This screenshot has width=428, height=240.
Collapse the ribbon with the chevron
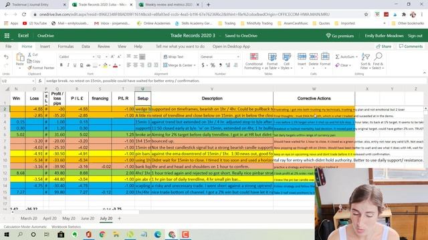[424, 73]
